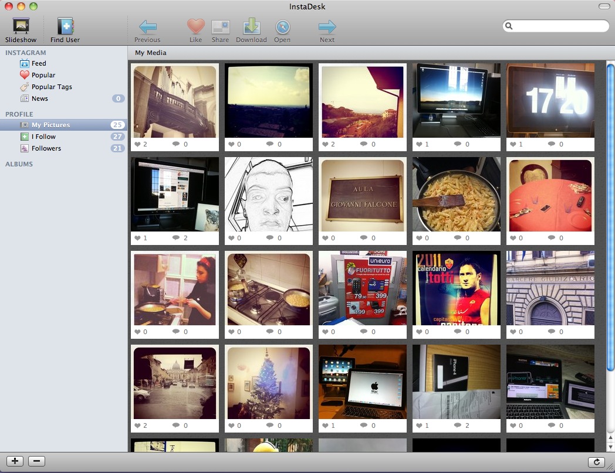Go to the Previous photo
615x473 pixels.
(x=147, y=30)
